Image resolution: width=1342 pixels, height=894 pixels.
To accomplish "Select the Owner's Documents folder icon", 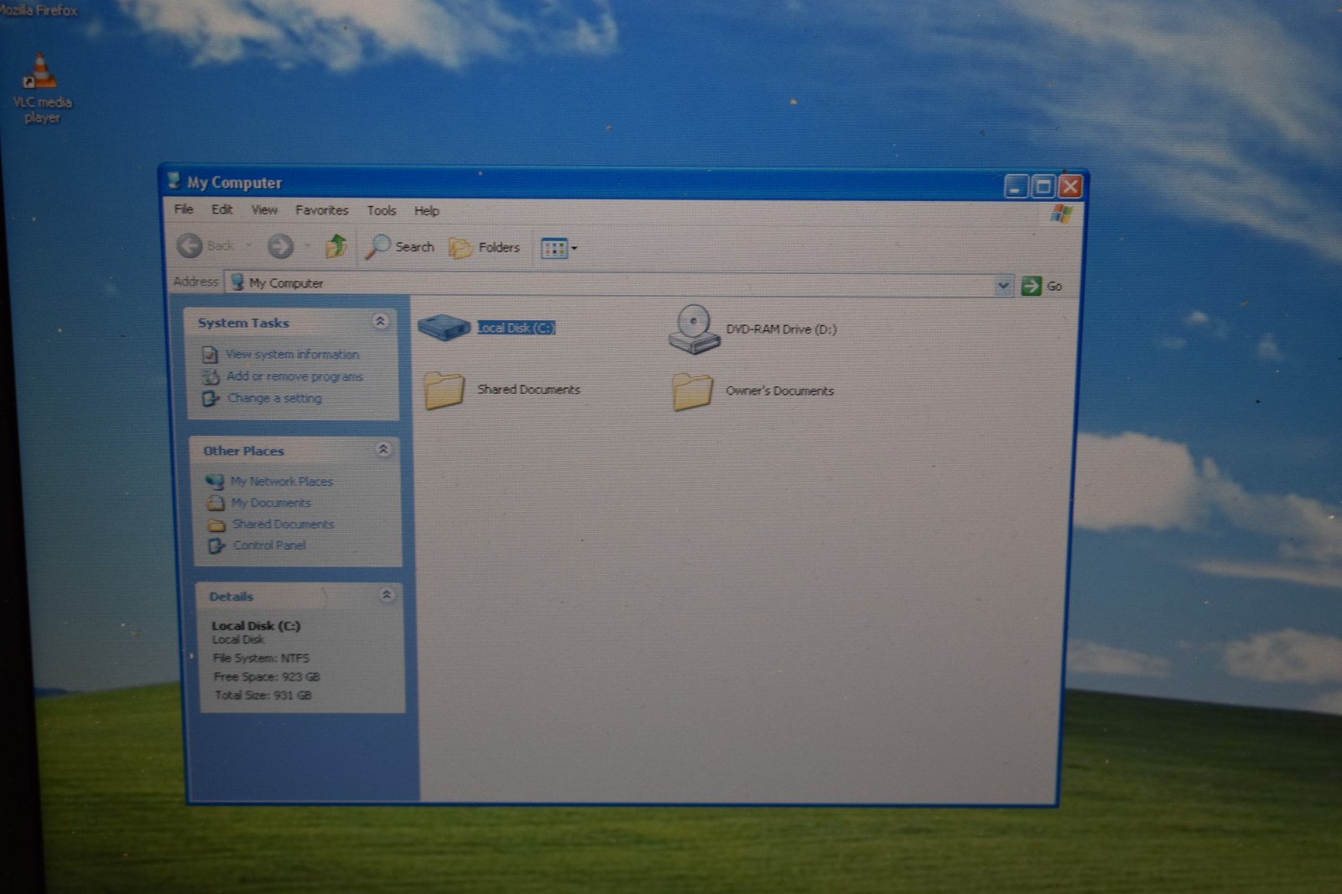I will click(692, 391).
